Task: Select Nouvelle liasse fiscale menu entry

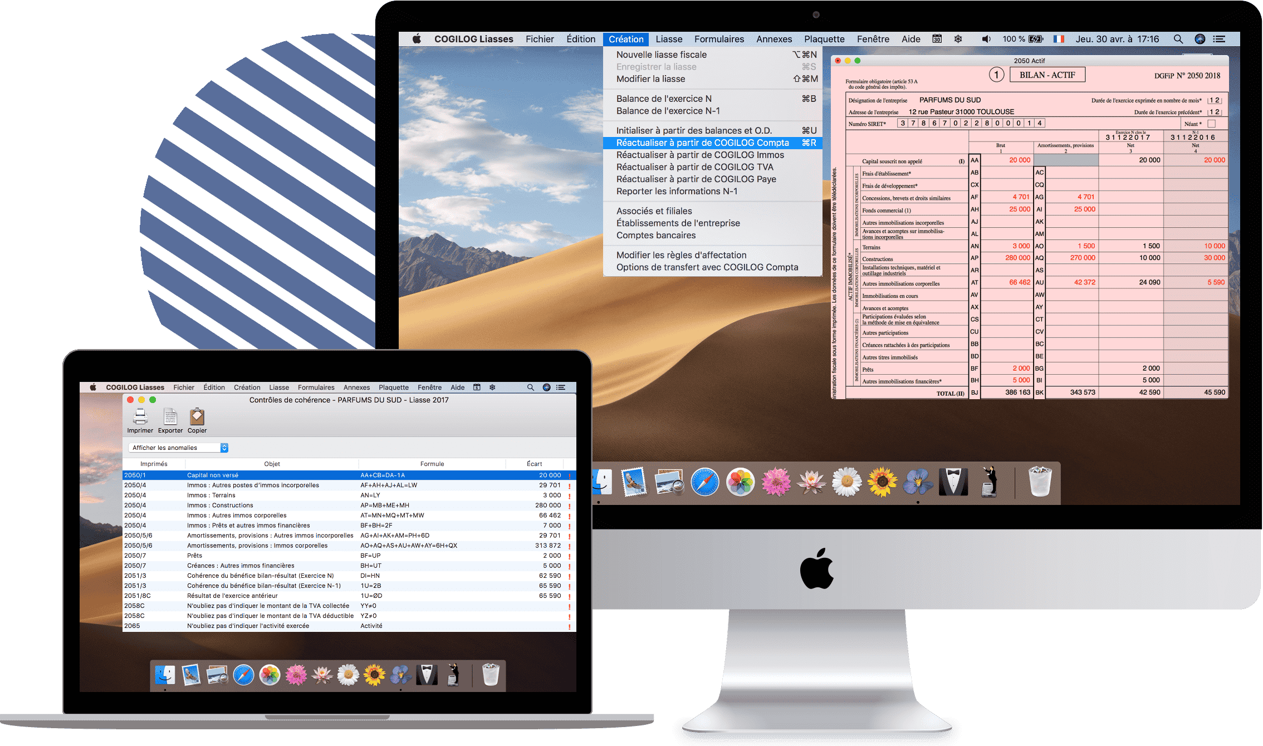Action: click(661, 55)
